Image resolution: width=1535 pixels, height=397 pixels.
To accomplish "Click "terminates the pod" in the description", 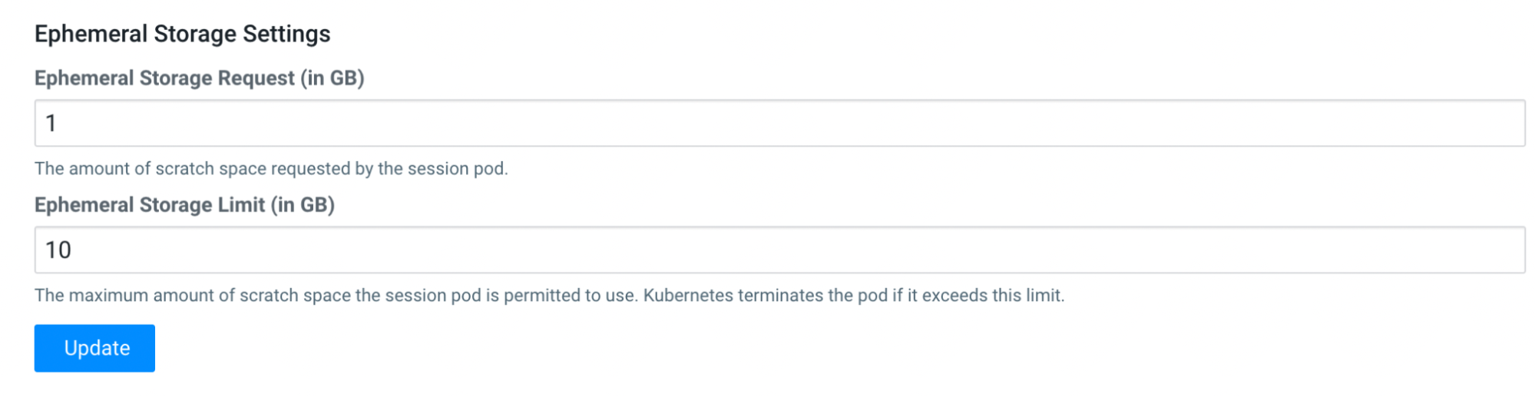I will (x=812, y=296).
